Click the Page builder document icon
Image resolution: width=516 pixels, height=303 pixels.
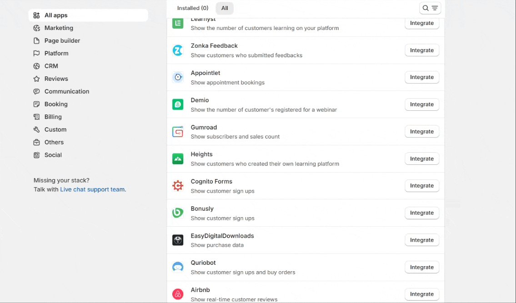coord(36,41)
